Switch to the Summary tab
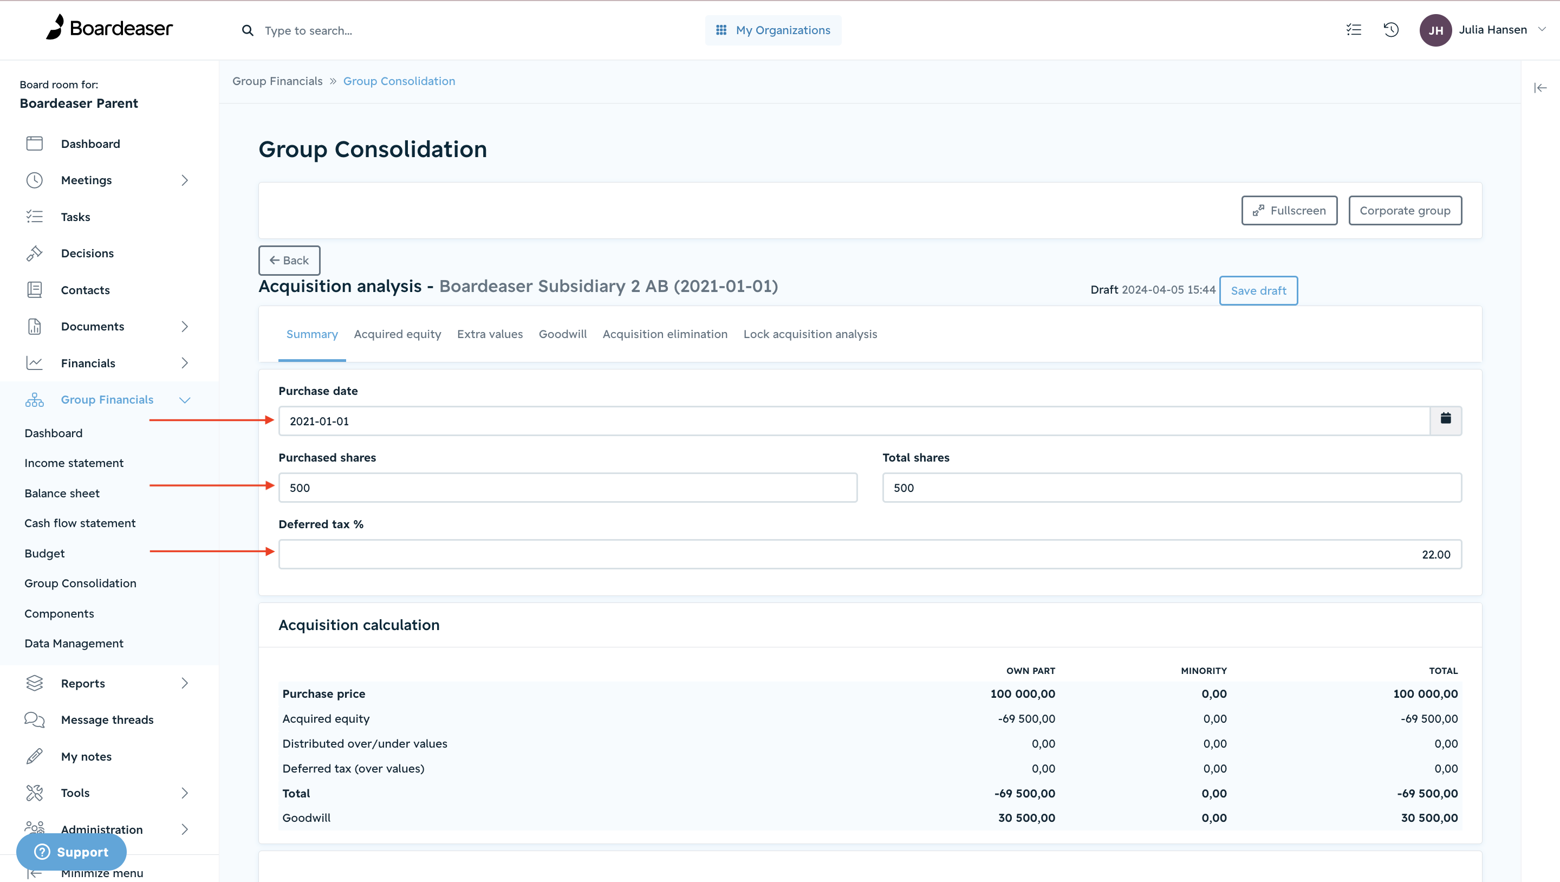Viewport: 1560px width, 882px height. pyautogui.click(x=312, y=334)
